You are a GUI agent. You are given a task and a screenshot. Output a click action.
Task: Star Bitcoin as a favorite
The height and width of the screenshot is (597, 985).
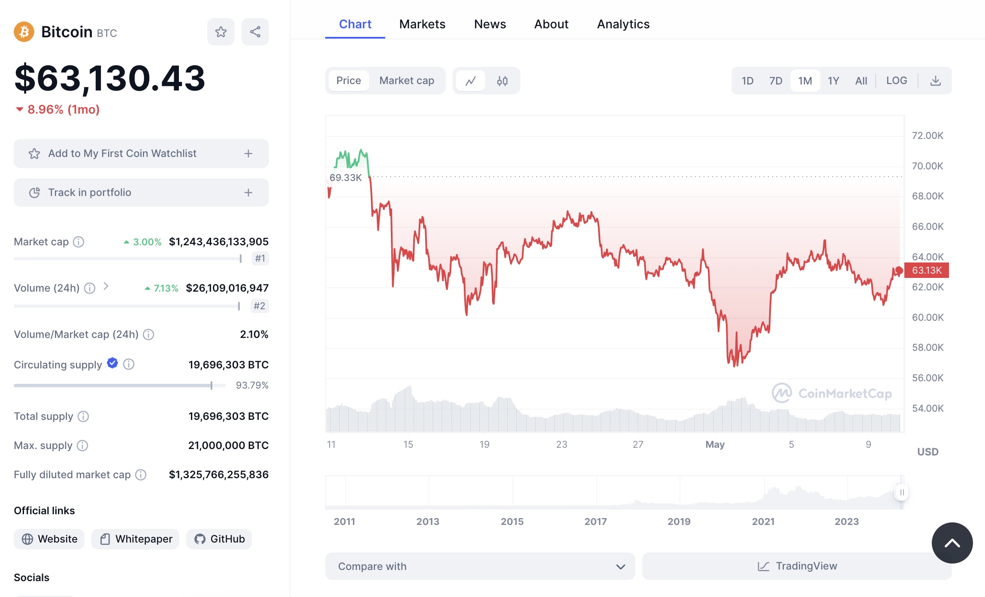[221, 32]
